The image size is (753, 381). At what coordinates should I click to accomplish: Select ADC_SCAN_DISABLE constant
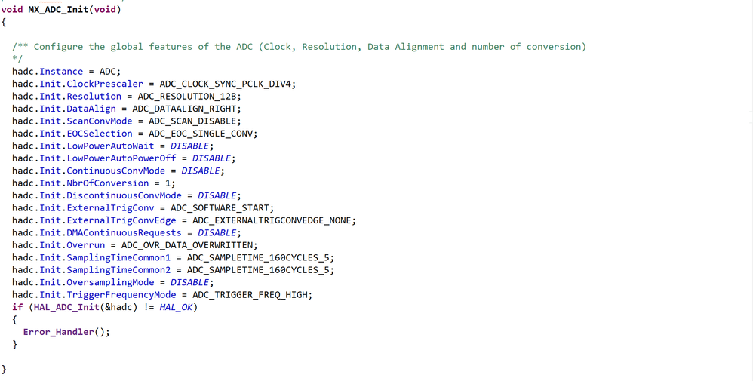point(192,121)
